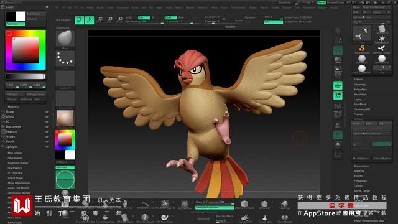Toggle the Mrgb button
The image size is (398, 224).
coord(129,17)
